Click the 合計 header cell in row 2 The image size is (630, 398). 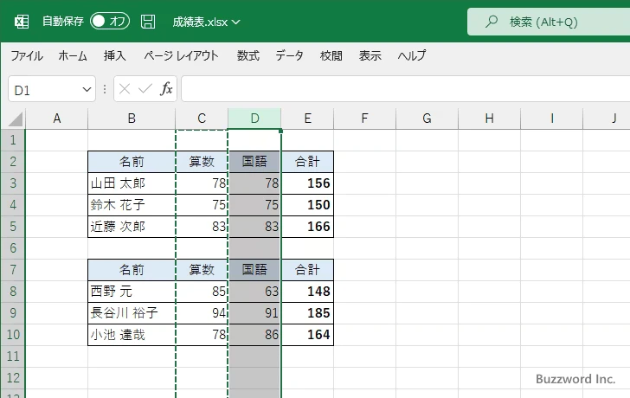click(307, 162)
